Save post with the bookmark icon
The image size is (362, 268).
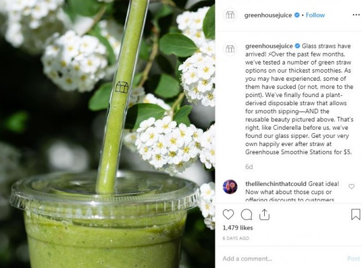tap(356, 215)
